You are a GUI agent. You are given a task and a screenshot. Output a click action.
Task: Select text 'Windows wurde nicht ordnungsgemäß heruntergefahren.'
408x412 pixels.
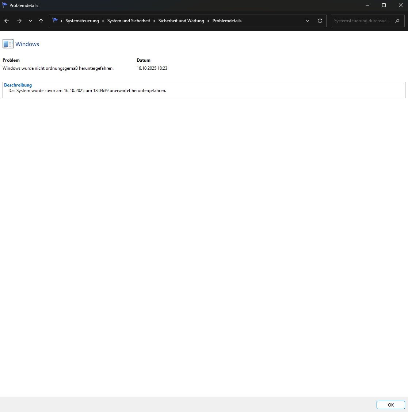tap(58, 68)
